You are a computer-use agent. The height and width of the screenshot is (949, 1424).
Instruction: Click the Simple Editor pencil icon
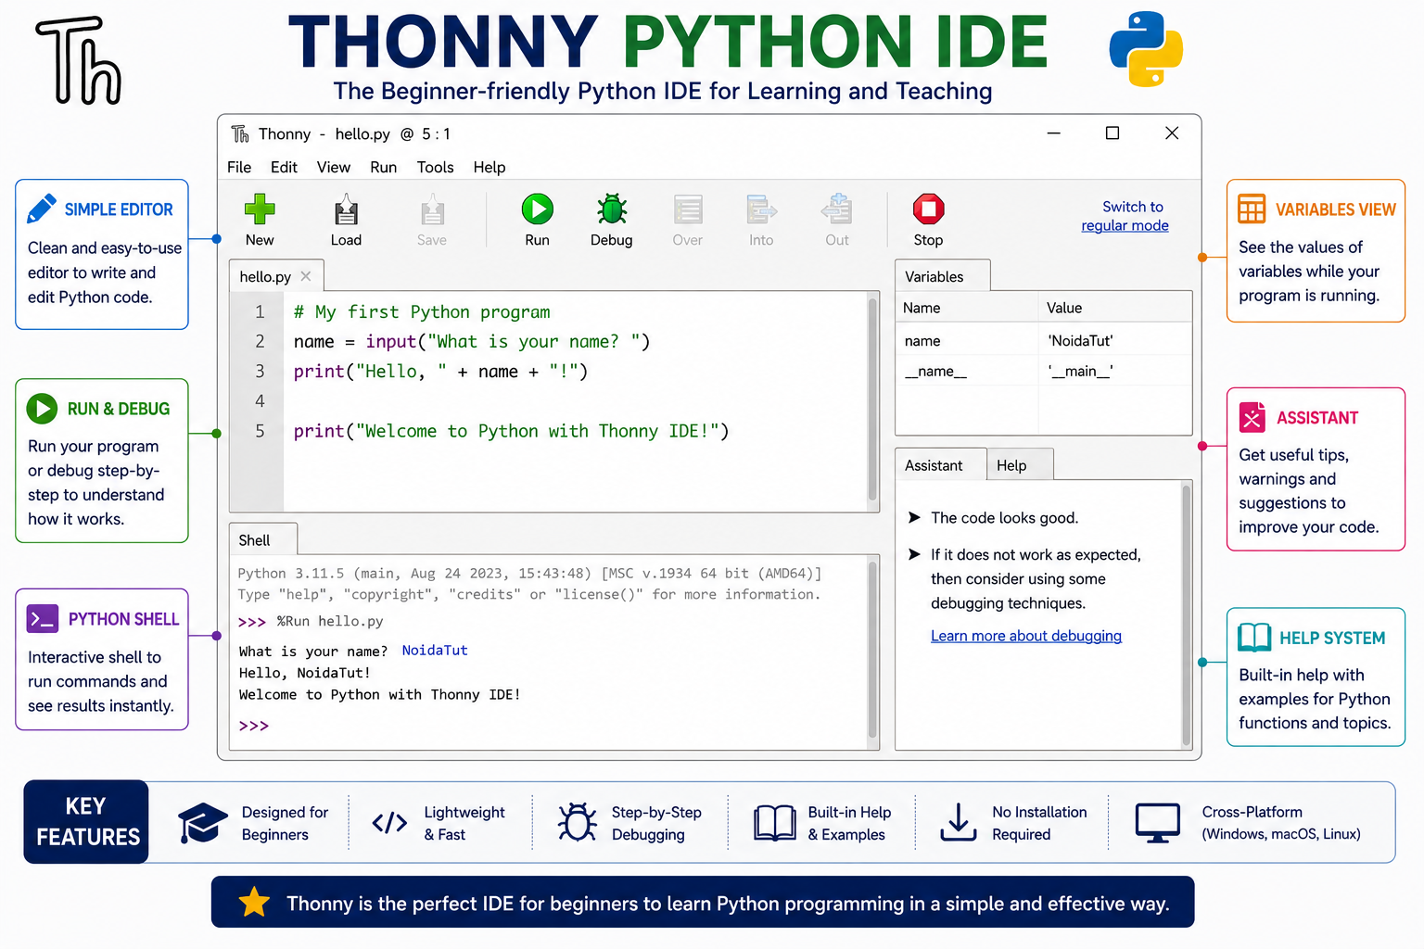[42, 209]
